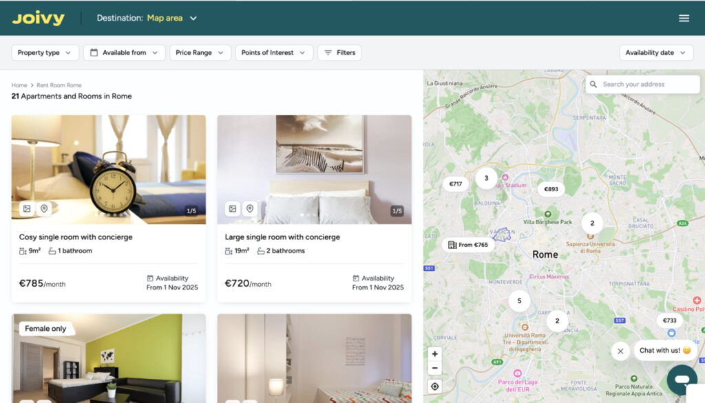705x403 pixels.
Task: Click the Parco del Lago dell'EUR marker
Action: point(518,373)
